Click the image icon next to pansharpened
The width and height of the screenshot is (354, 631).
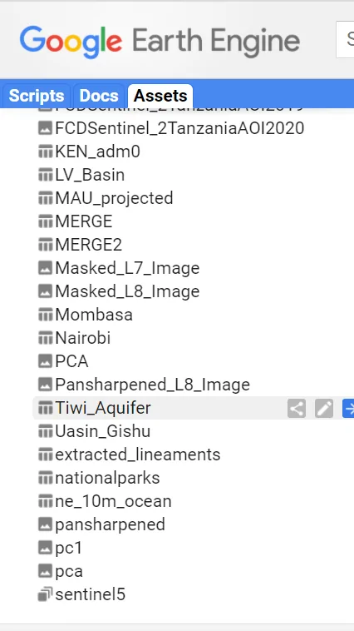click(x=46, y=524)
